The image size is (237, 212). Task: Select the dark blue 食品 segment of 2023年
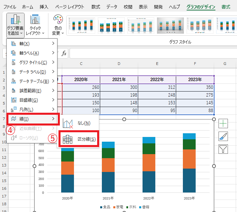pos(189,180)
